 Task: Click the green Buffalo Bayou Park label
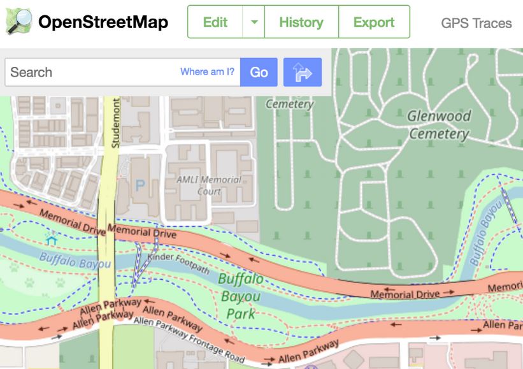pos(240,296)
